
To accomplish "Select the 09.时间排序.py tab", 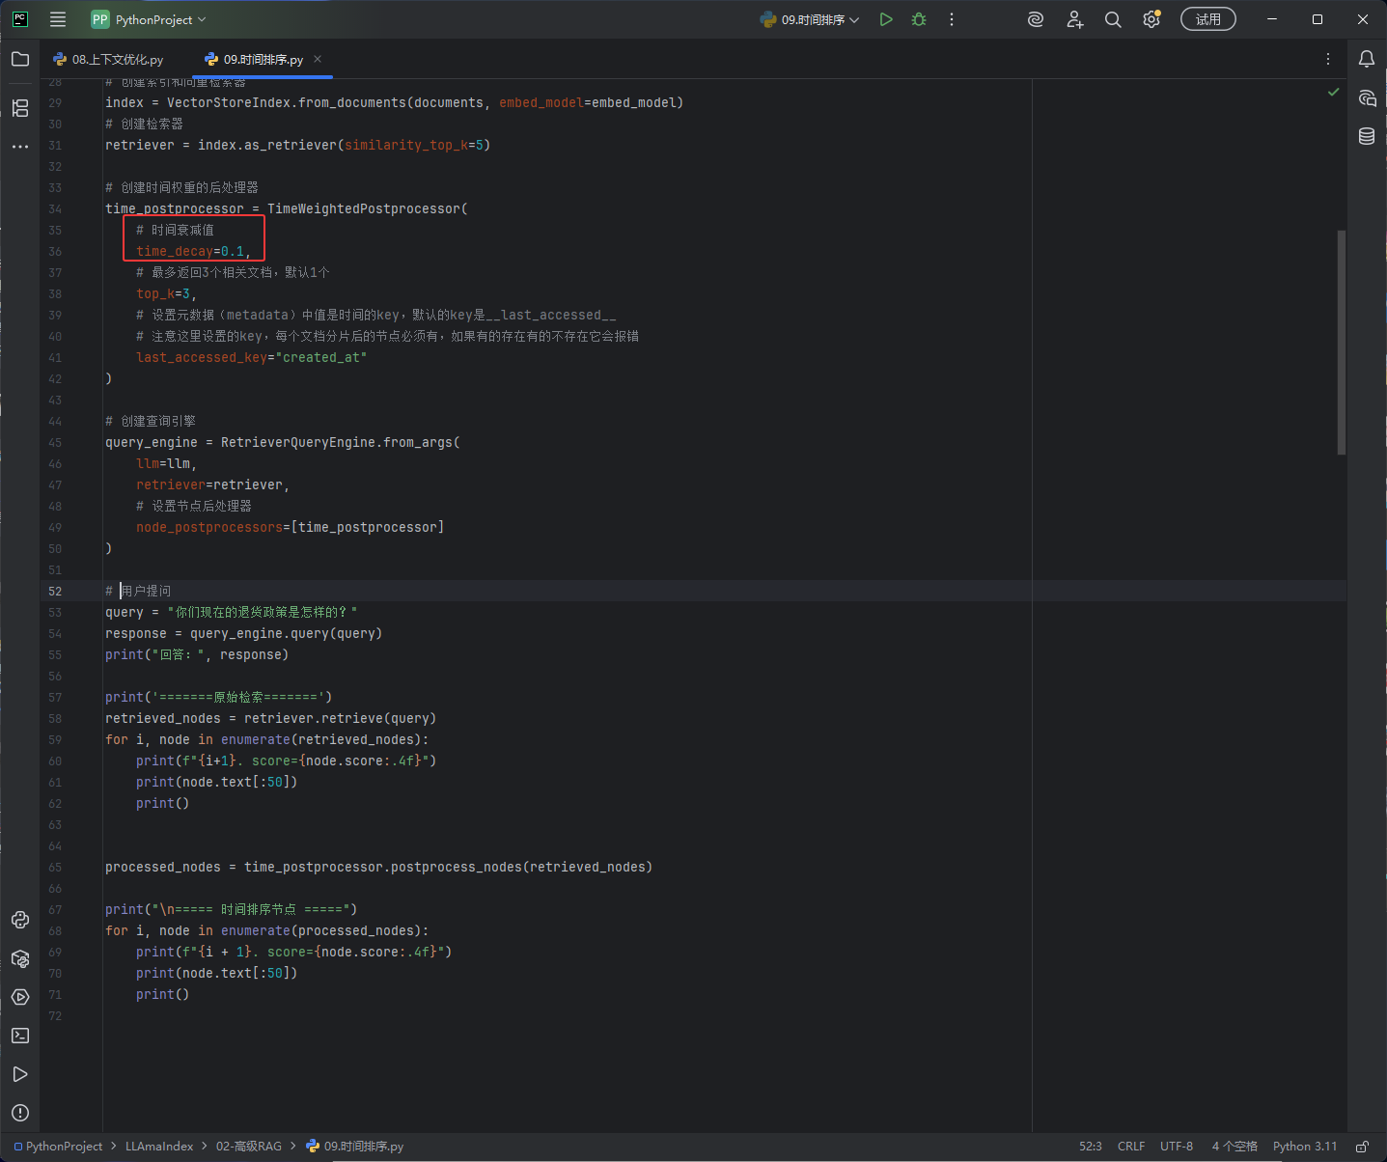I will pos(263,59).
